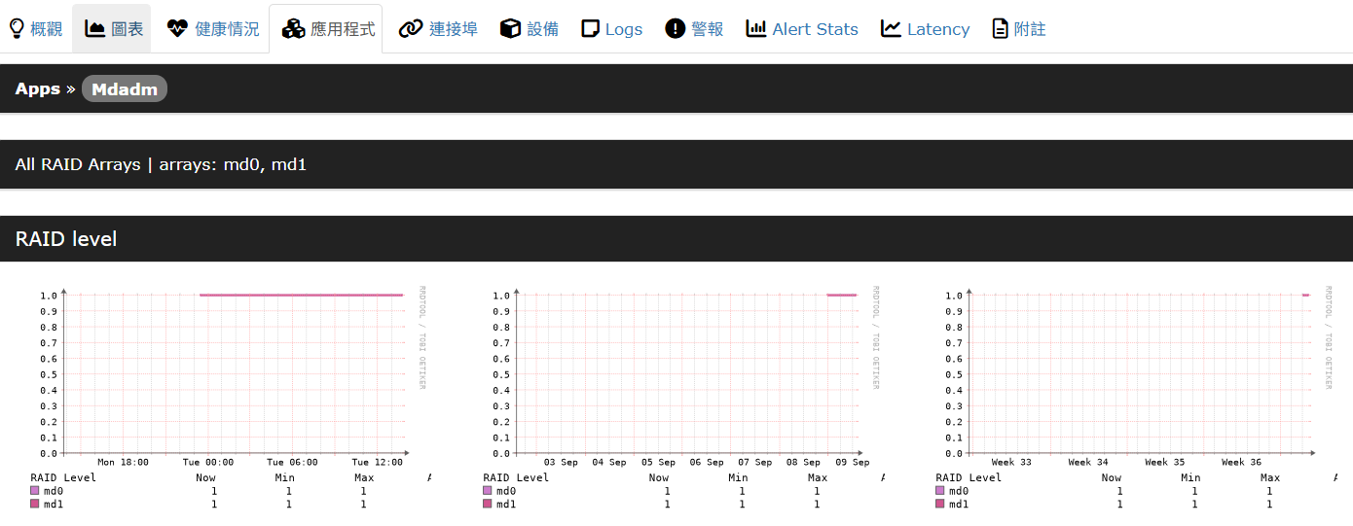
Task: Click the Apps breadcrumb link
Action: (x=38, y=88)
